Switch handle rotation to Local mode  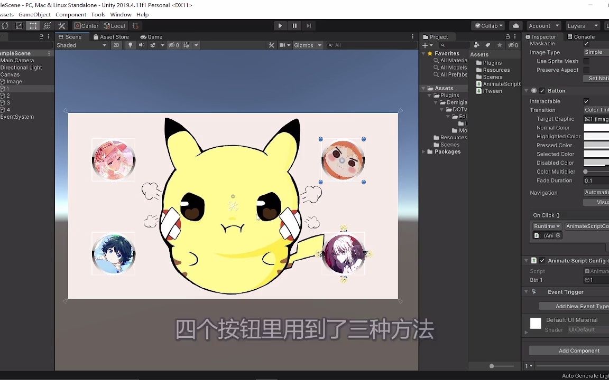[x=114, y=25]
